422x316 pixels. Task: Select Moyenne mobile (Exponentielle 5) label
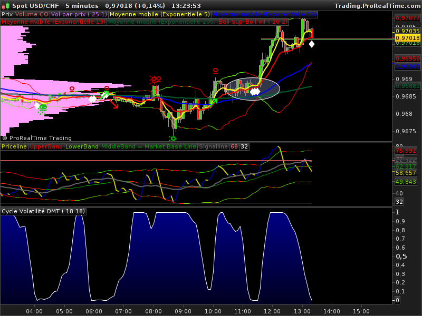[x=160, y=15]
